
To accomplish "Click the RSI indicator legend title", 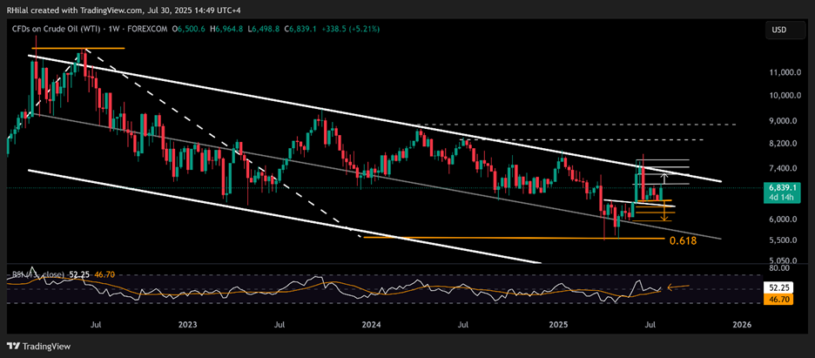I will pos(37,274).
